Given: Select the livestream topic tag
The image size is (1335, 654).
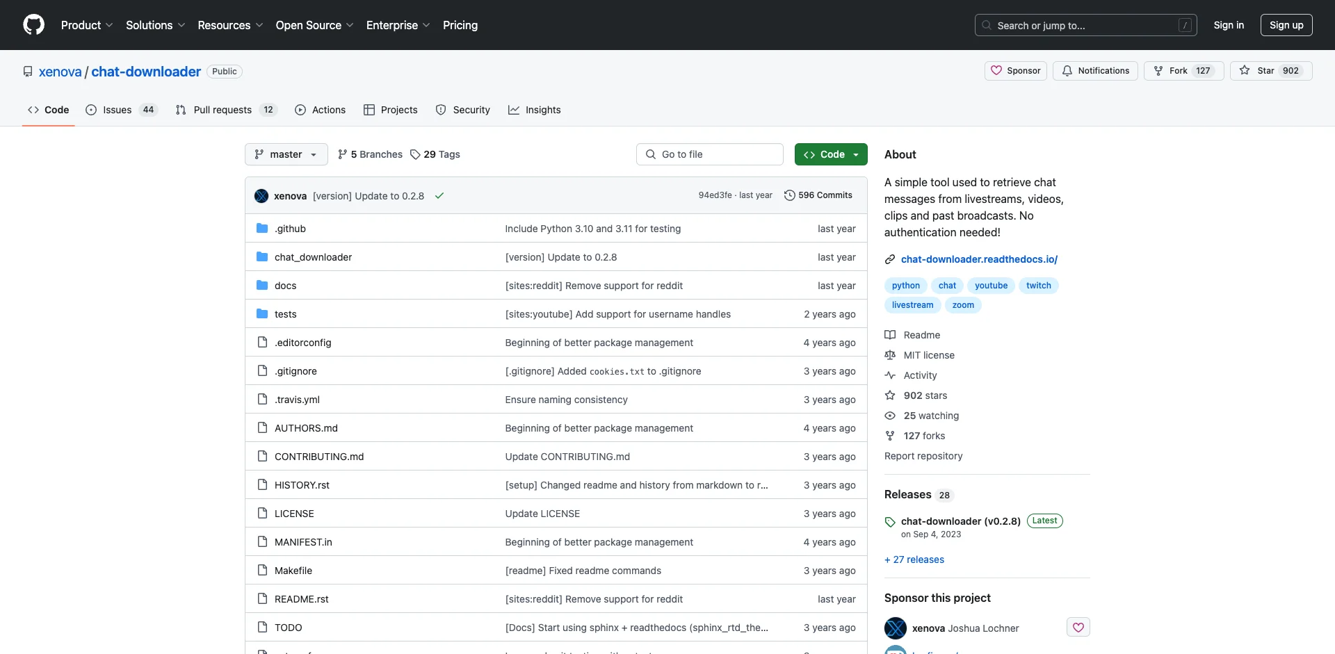Looking at the screenshot, I should 912,305.
